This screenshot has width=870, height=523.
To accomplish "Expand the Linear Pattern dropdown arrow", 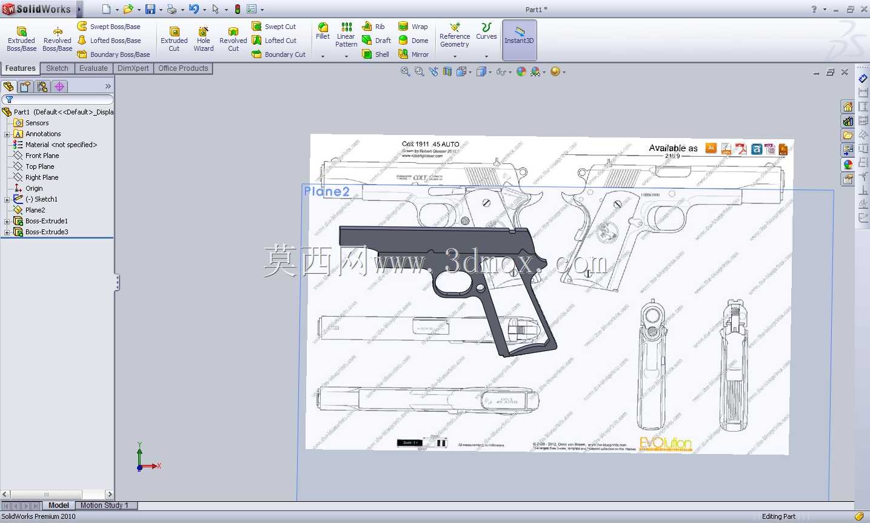I will point(346,56).
